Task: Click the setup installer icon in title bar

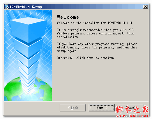Action: (x=6, y=7)
